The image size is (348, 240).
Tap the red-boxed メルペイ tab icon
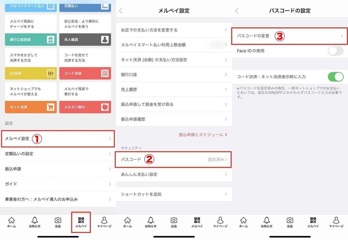(x=81, y=220)
